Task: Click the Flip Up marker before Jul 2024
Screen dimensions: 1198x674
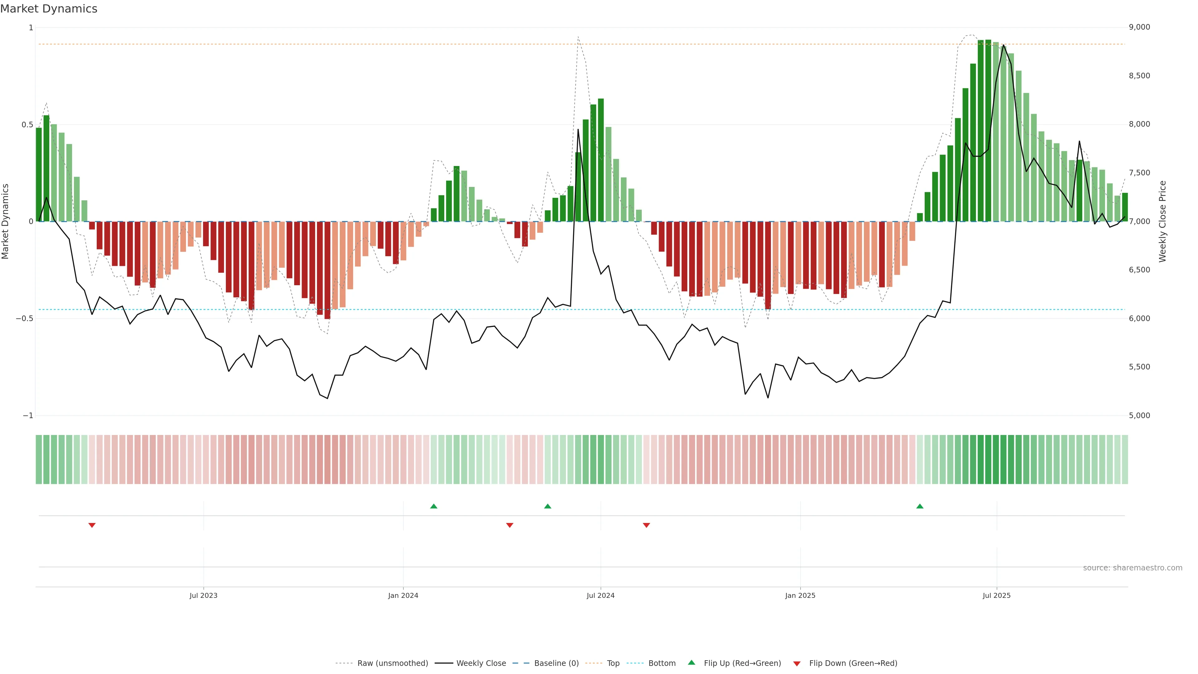Action: pos(548,506)
